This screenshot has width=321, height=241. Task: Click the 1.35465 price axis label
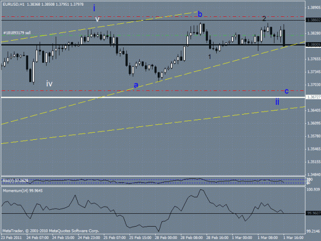pos(314,149)
